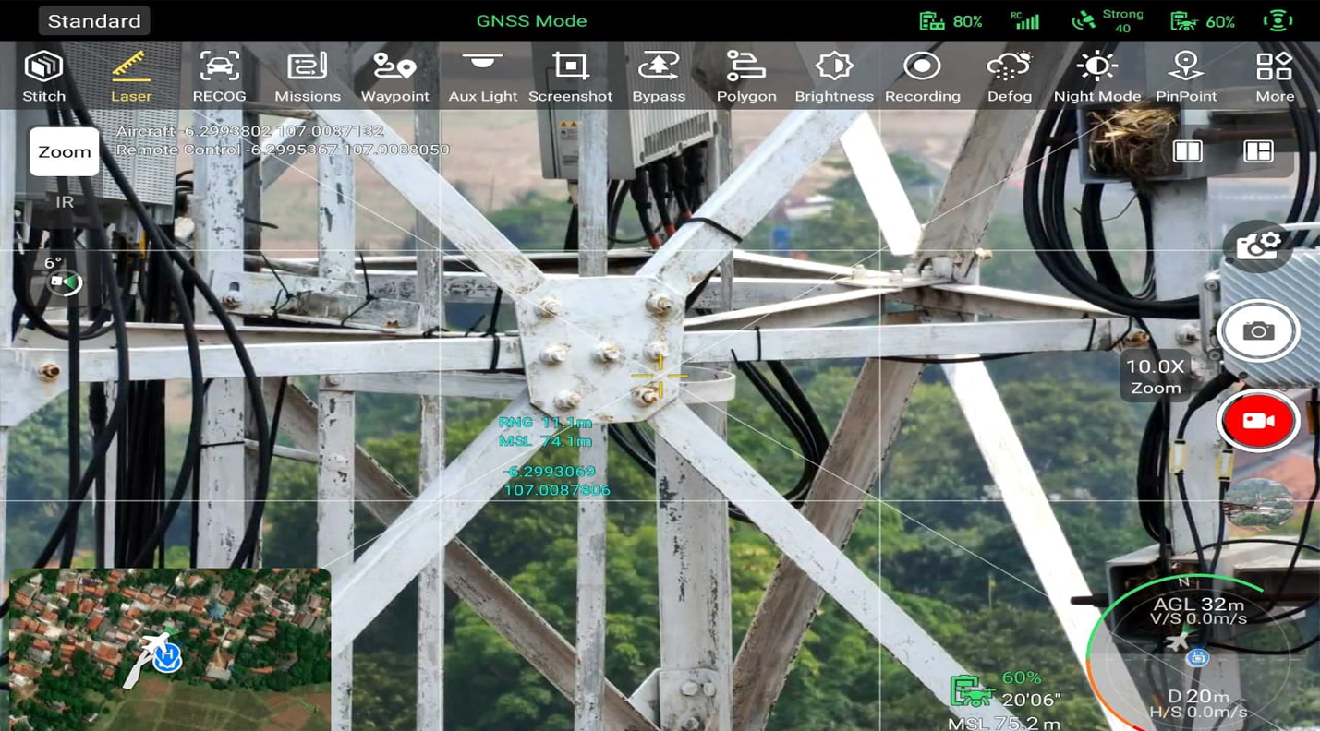This screenshot has height=731, width=1320.
Task: Toggle Defog mode
Action: tap(1009, 76)
